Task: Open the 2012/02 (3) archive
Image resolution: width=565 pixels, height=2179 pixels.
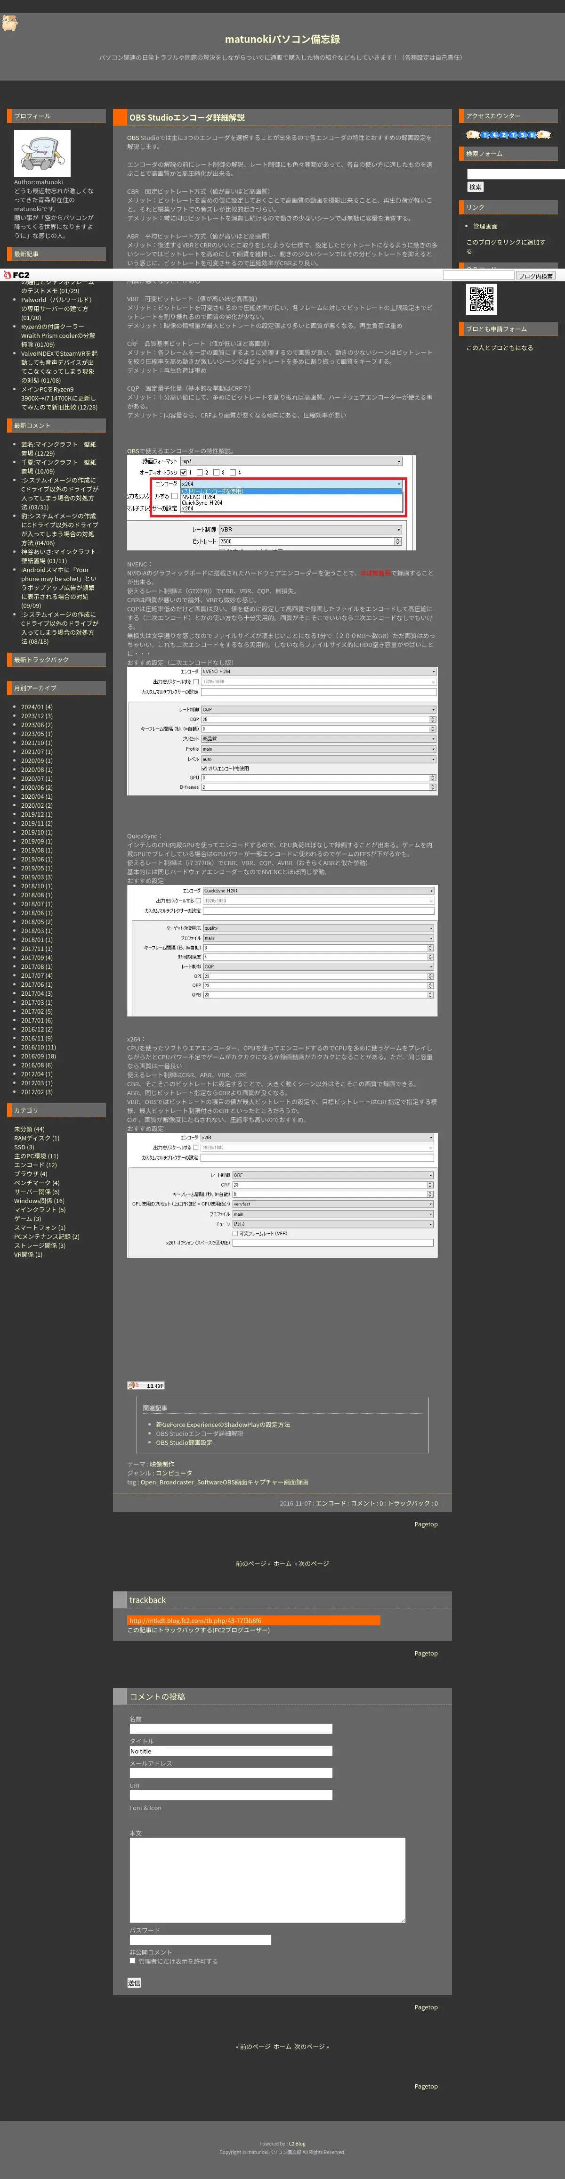Action: tap(36, 1092)
